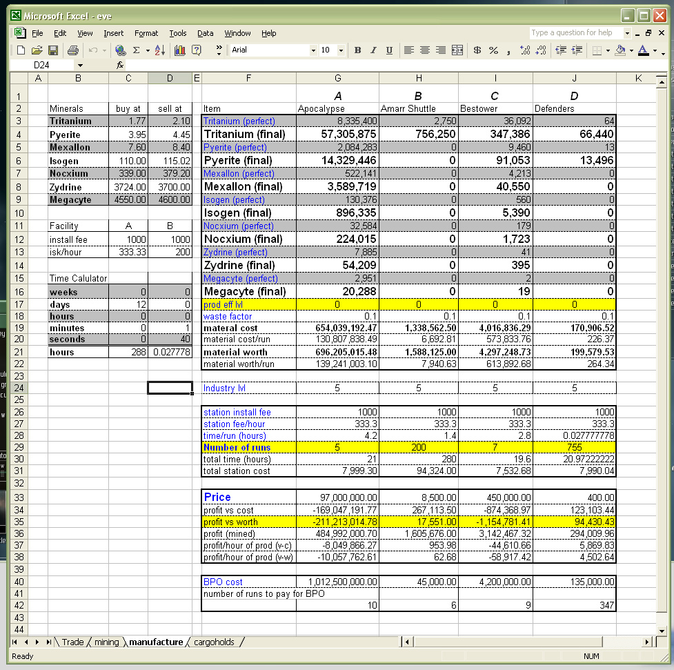Expand the Standard toolbar options chevron
Image resolution: width=674 pixels, height=670 pixels.
(219, 50)
